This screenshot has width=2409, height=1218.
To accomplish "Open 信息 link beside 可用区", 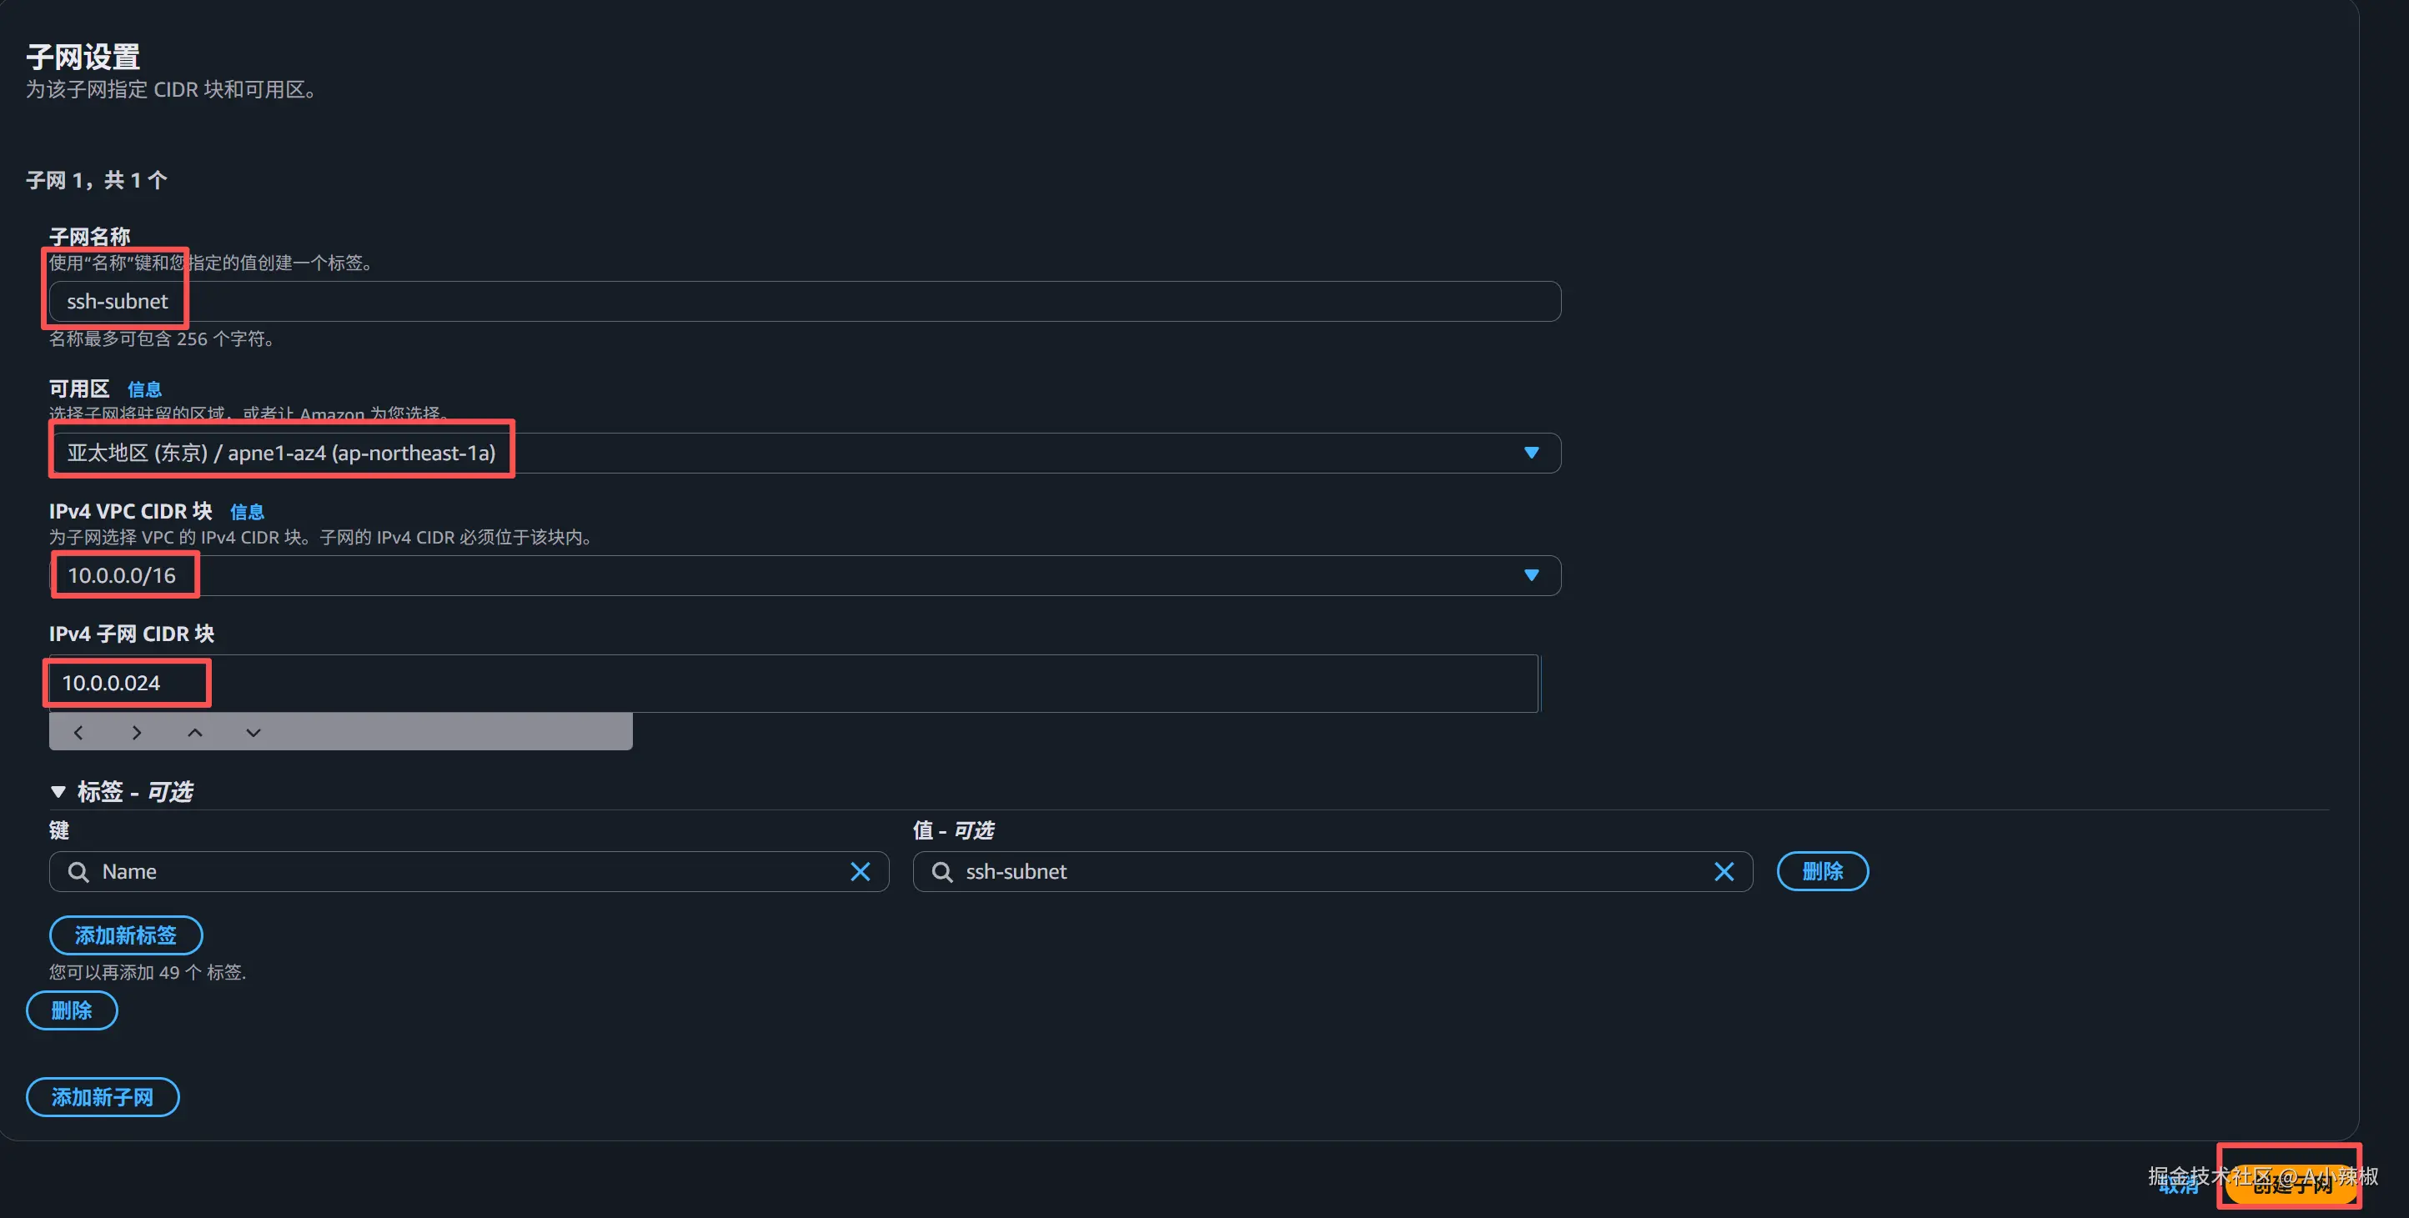I will (x=144, y=388).
